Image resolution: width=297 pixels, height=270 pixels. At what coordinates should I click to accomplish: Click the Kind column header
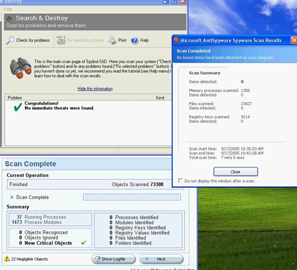[x=160, y=98]
